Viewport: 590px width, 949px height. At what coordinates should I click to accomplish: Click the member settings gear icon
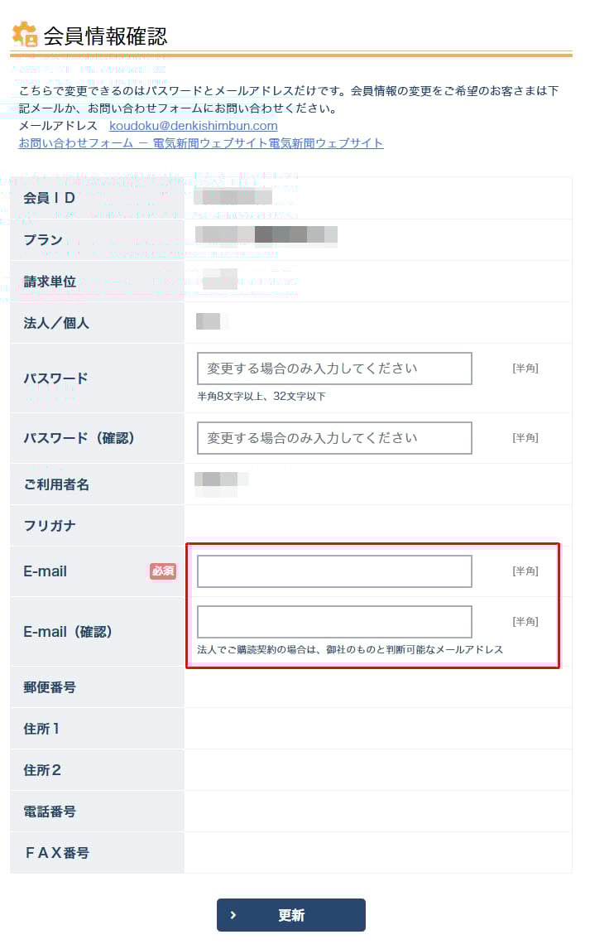coord(25,34)
